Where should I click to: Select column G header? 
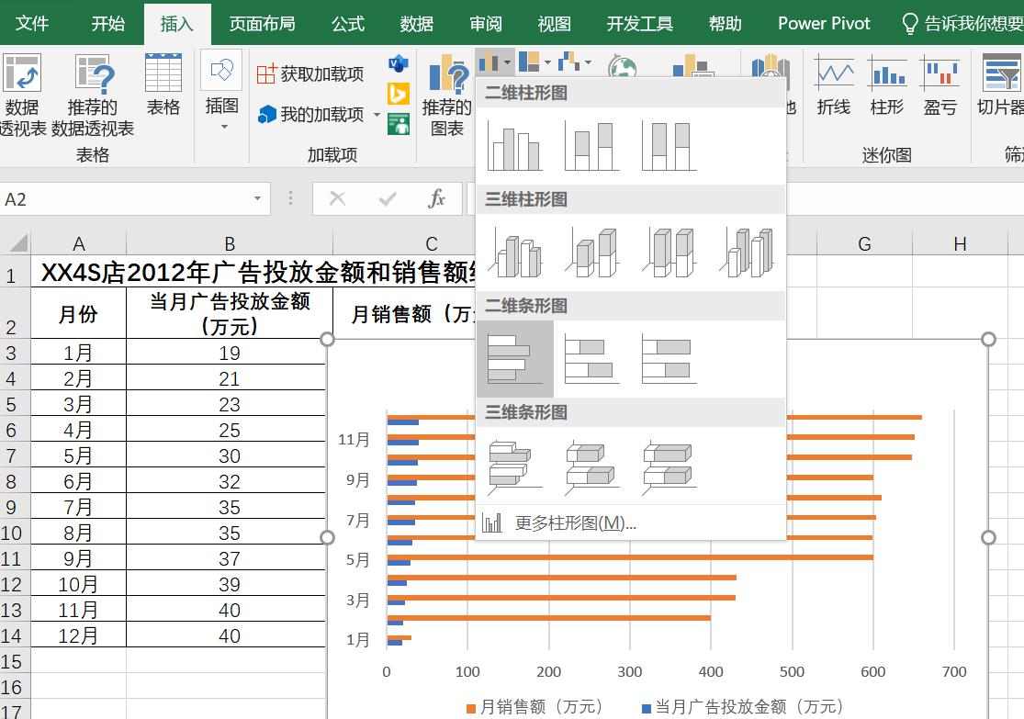pyautogui.click(x=864, y=243)
